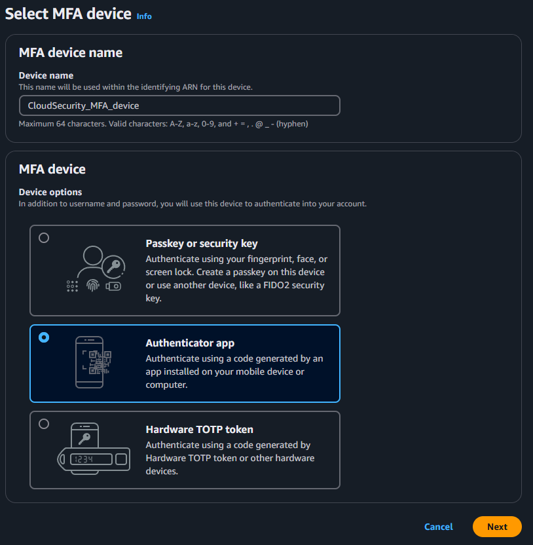
Task: Click the fingerprint icon in passkey card
Action: [93, 286]
